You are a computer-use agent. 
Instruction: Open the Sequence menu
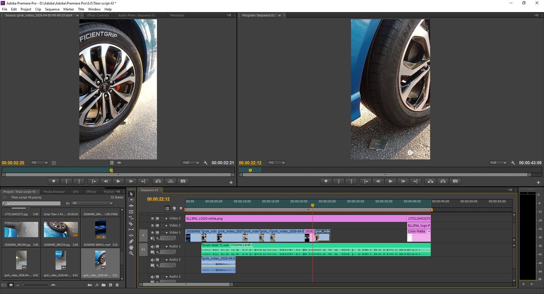(52, 9)
